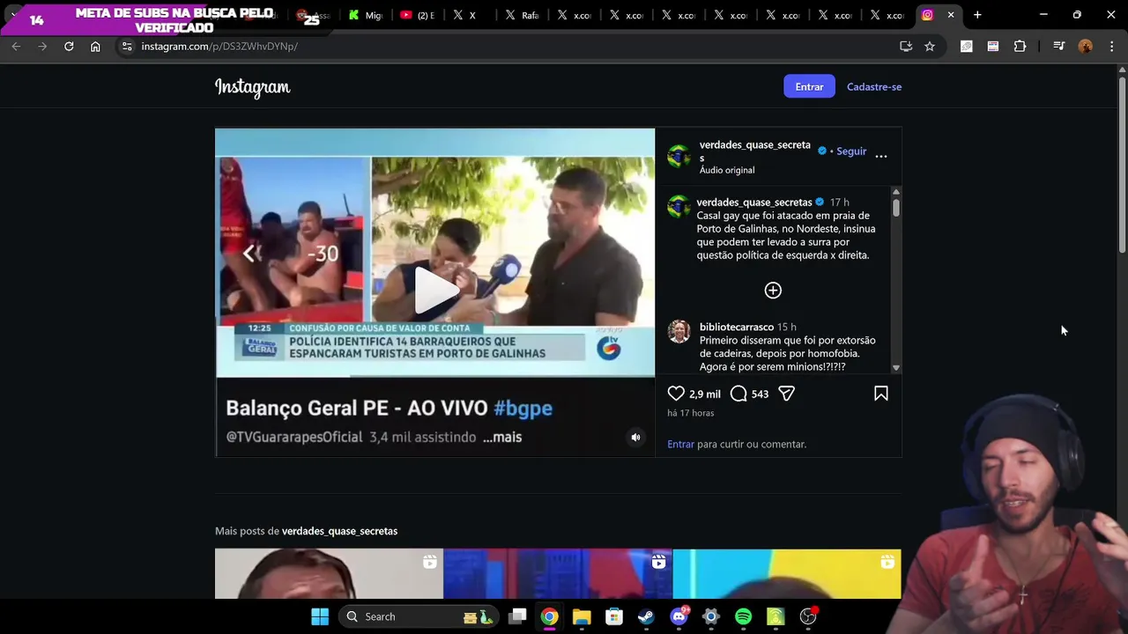Image resolution: width=1128 pixels, height=634 pixels.
Task: Click verdades_quase_secretas avatar in post header
Action: tap(679, 157)
